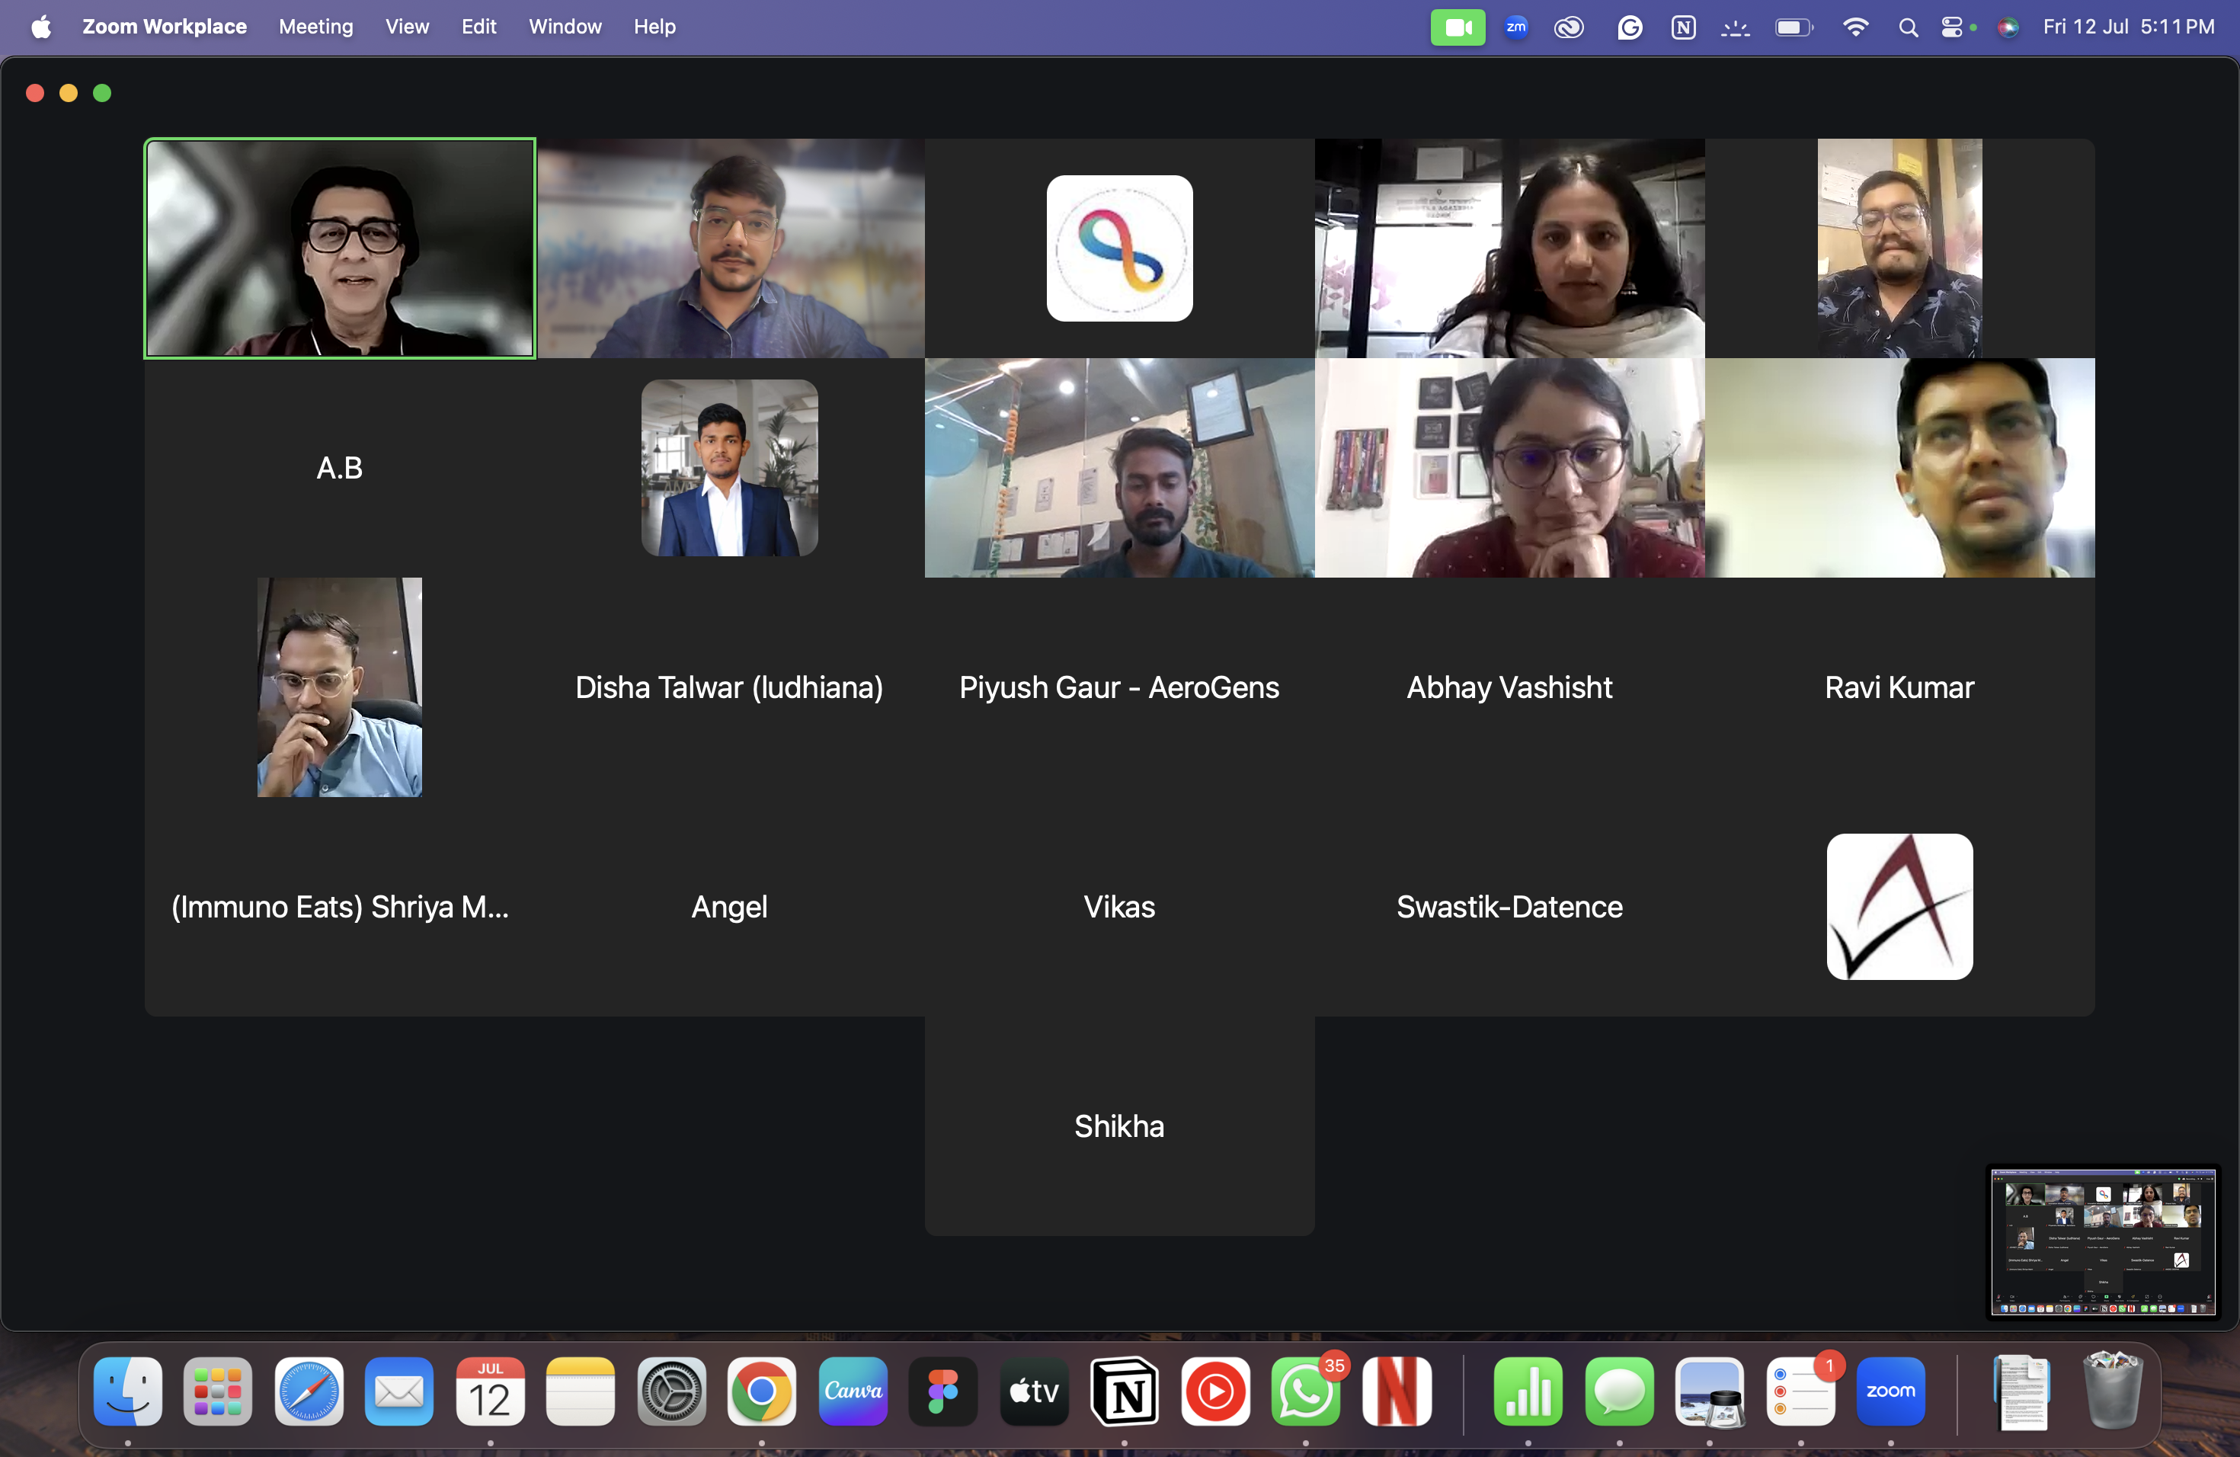2240x1457 pixels.
Task: Open the View menu
Action: pyautogui.click(x=407, y=27)
